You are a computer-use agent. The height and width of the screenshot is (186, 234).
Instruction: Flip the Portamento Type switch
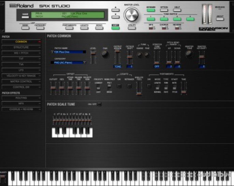coord(166,87)
